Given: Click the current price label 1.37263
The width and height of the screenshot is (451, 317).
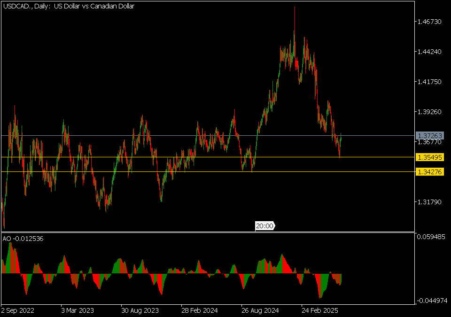Looking at the screenshot, I should (x=430, y=135).
